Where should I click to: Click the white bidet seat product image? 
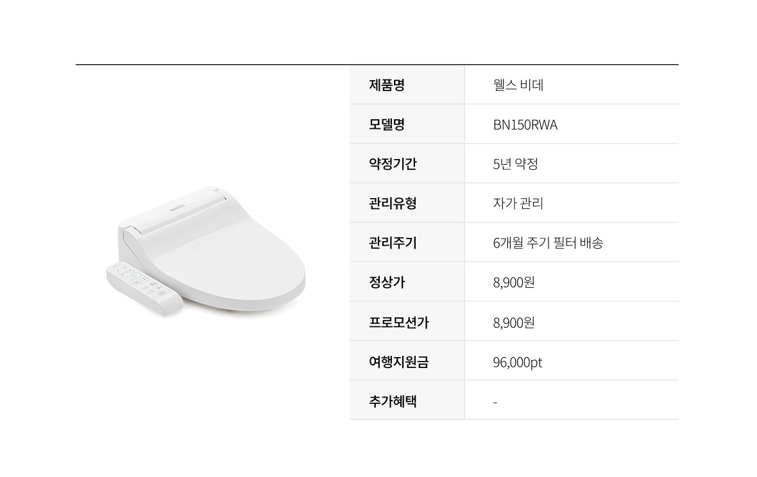point(206,251)
